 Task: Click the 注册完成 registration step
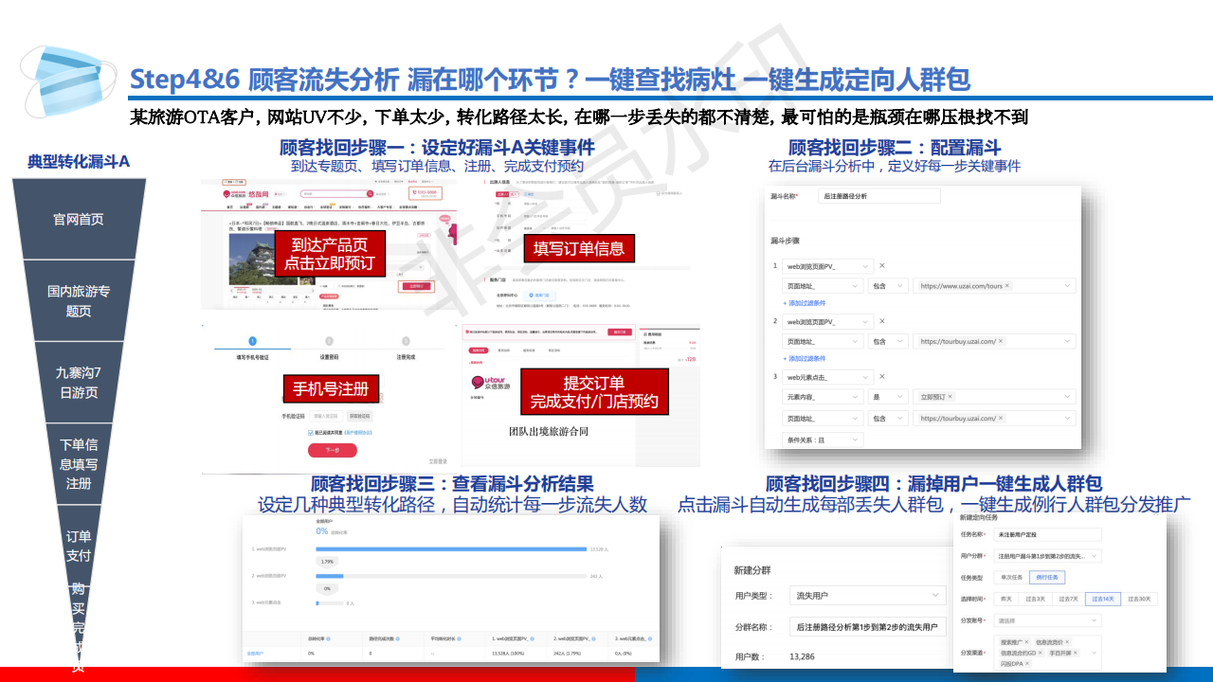(x=406, y=347)
